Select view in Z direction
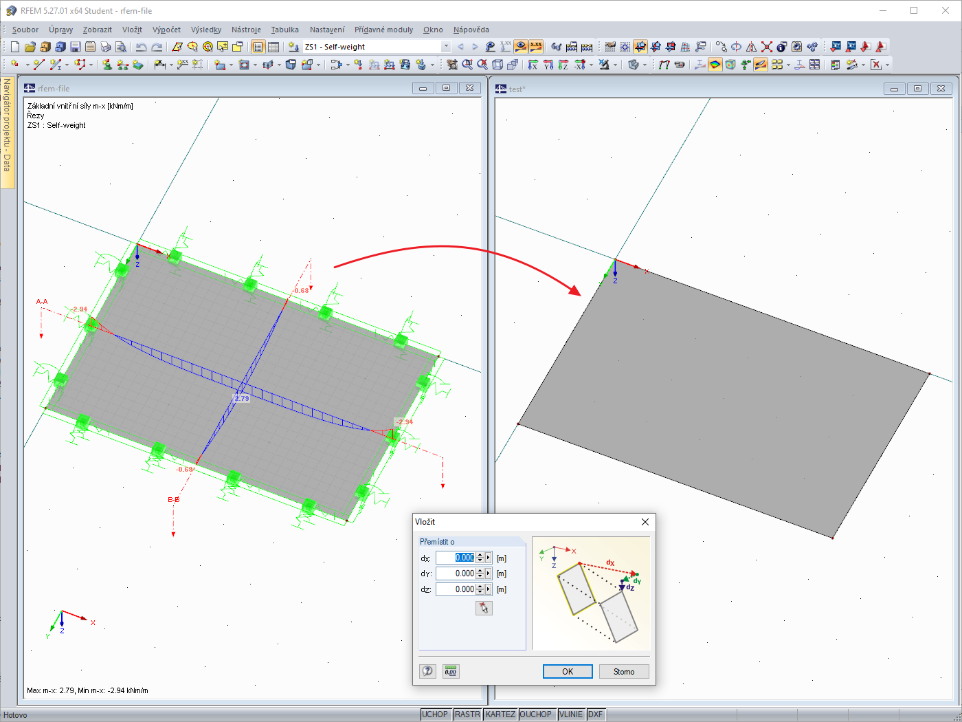This screenshot has width=962, height=722. (x=563, y=65)
